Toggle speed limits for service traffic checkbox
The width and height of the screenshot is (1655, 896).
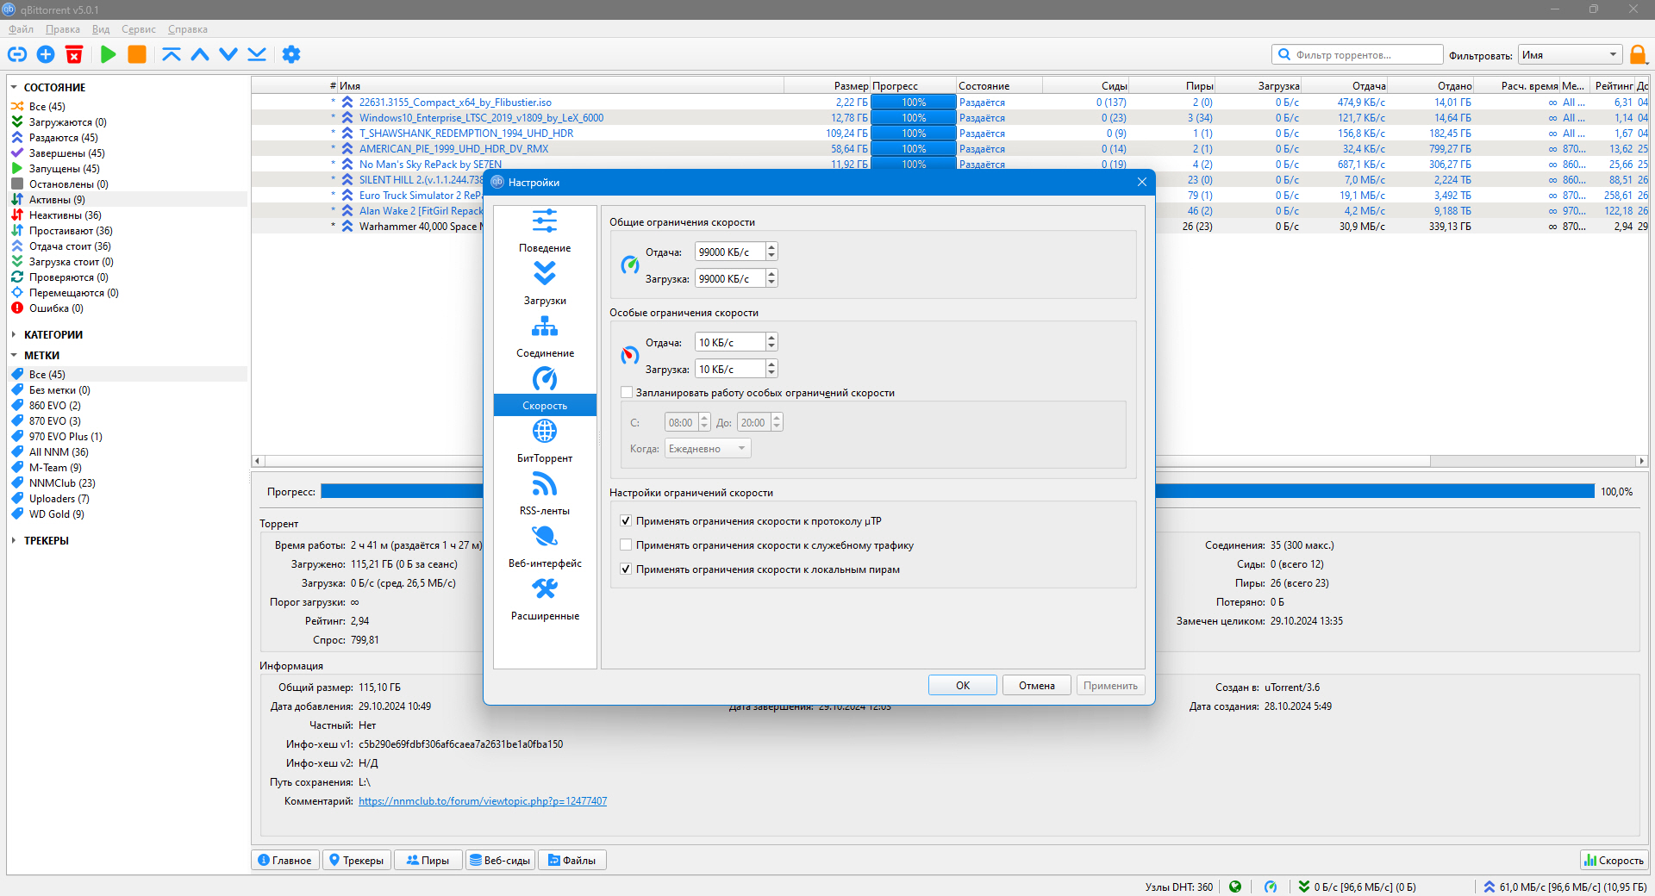[x=626, y=545]
